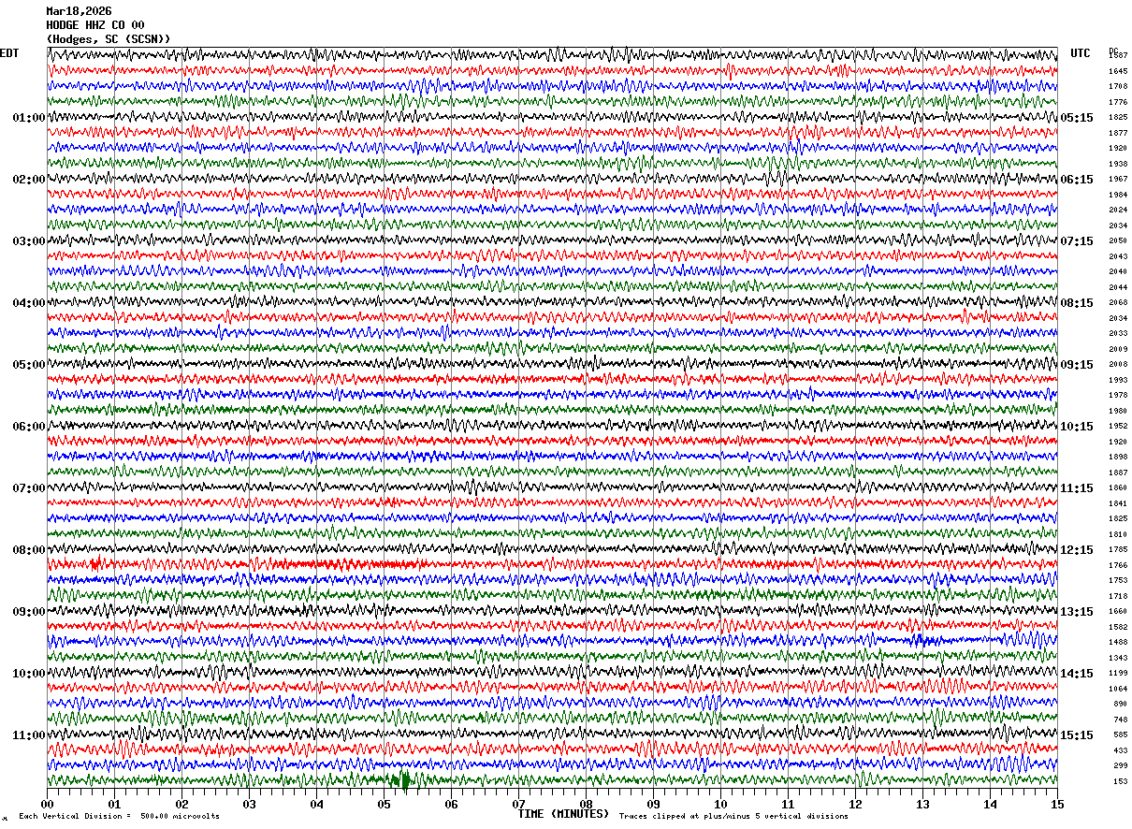Click the DC offset value 1993
The image size is (1132, 829).
click(x=1118, y=380)
